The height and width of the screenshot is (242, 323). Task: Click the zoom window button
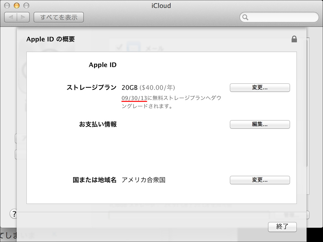point(26,6)
